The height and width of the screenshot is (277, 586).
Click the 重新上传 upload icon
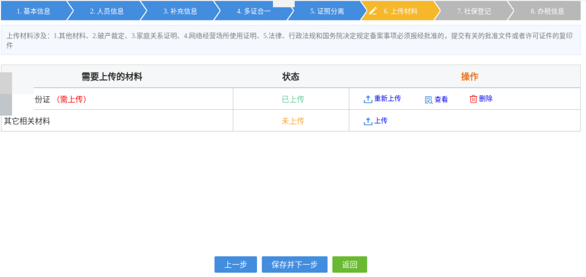point(368,99)
